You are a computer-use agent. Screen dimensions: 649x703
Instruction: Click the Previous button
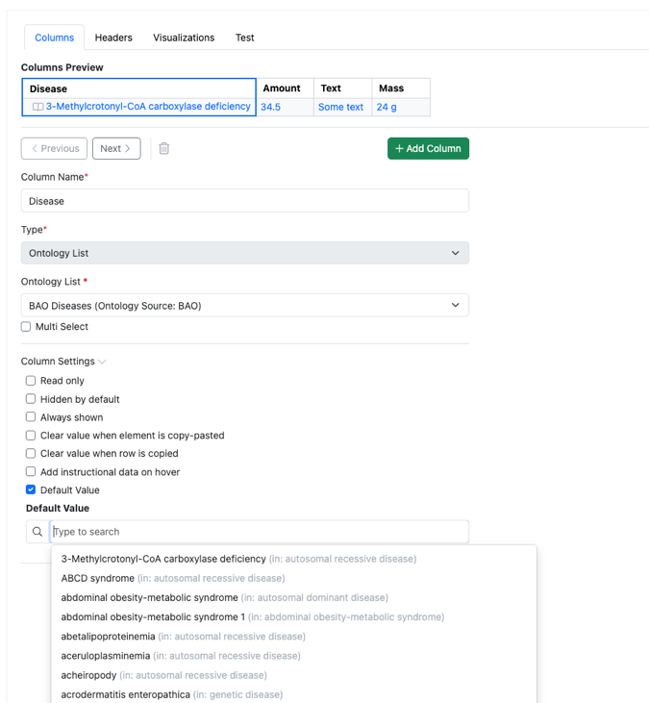[54, 148]
